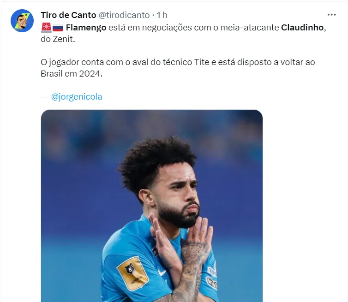Click the Russian flag emoji

[x=58, y=28]
